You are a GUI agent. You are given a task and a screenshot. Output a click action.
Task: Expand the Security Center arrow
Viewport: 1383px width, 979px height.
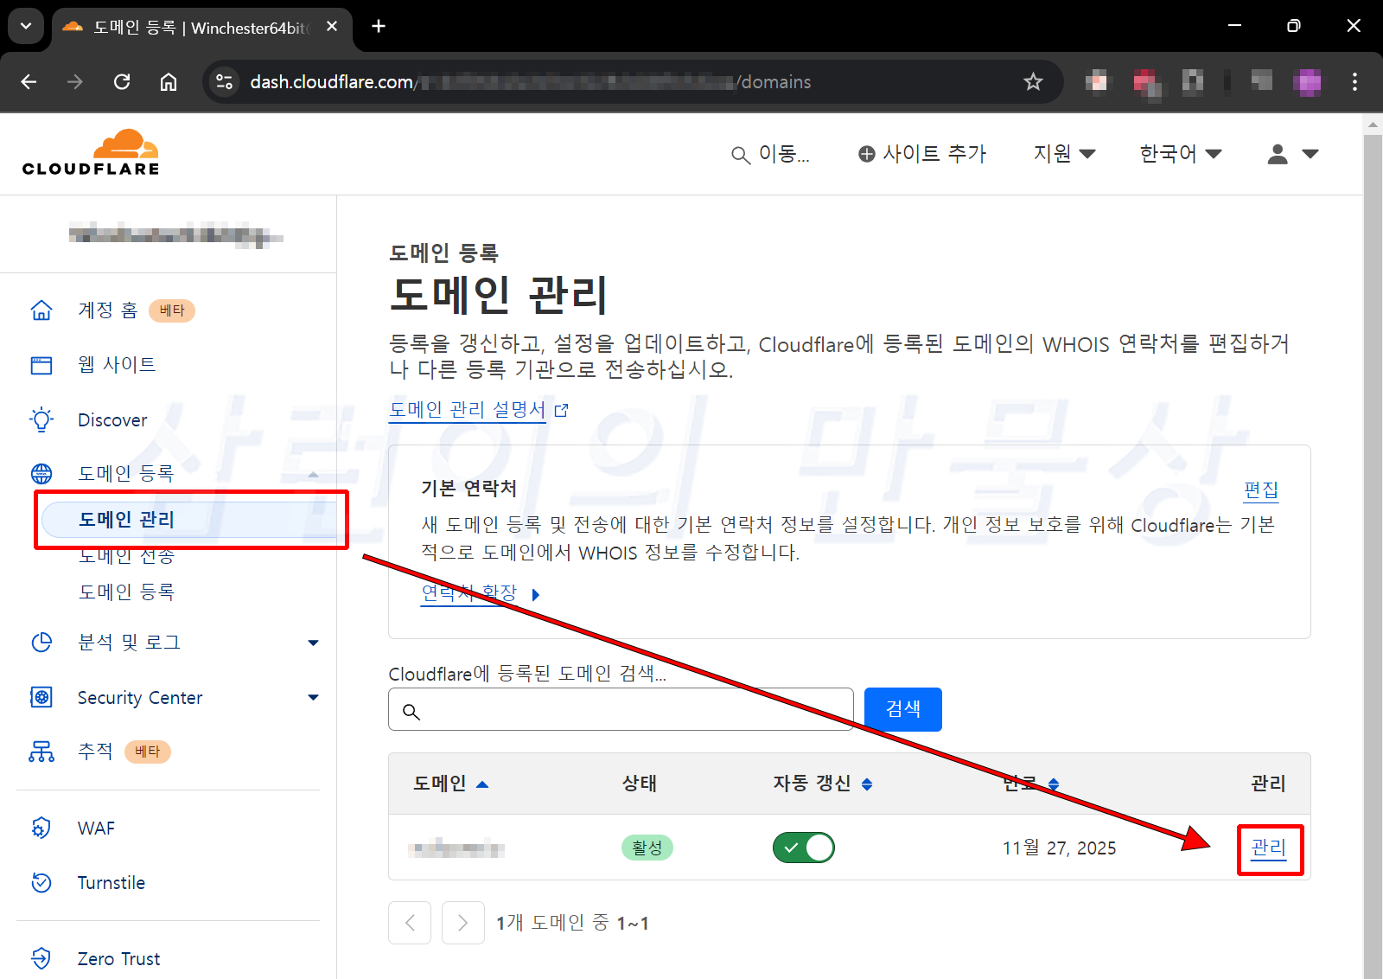coord(313,697)
